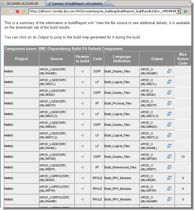194x210 pixels.
Task: Open build map icon for MLGINQR output
Action: point(169,178)
